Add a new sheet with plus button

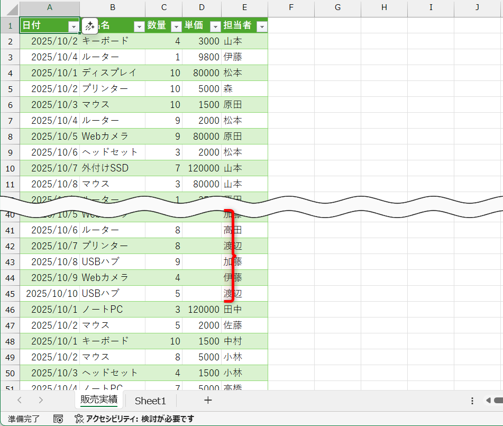point(208,400)
